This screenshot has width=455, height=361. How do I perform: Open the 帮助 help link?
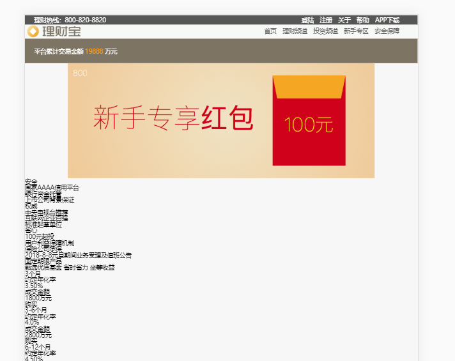pyautogui.click(x=363, y=20)
